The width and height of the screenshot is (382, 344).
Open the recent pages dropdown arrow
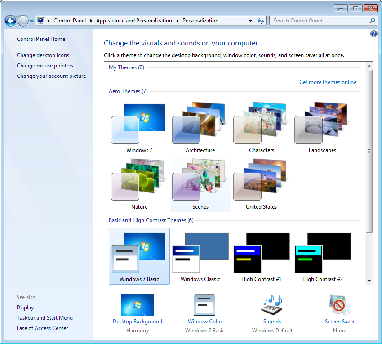32,21
